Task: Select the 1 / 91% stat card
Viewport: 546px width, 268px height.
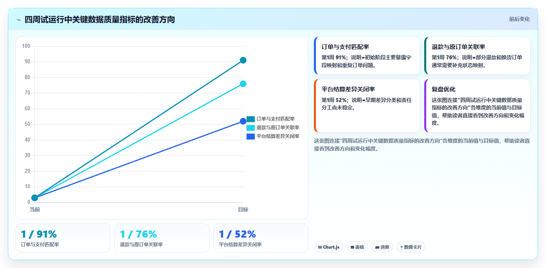Action: point(63,238)
